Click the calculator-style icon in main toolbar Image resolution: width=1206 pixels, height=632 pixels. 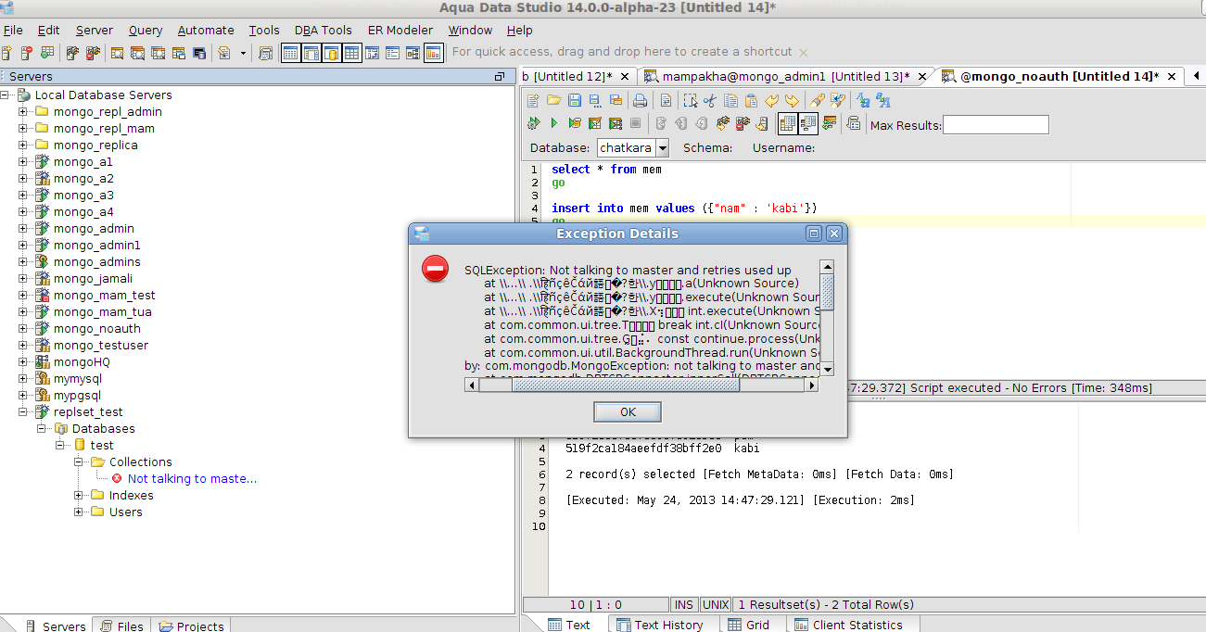(265, 53)
